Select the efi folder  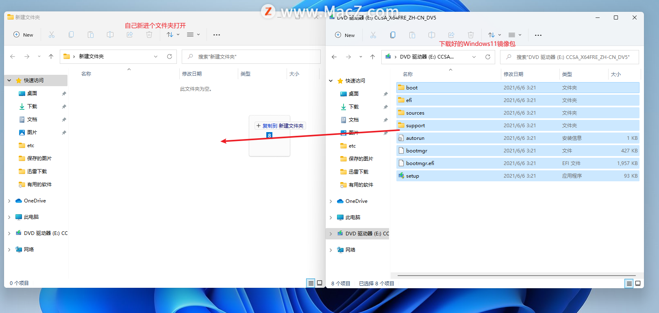point(518,100)
